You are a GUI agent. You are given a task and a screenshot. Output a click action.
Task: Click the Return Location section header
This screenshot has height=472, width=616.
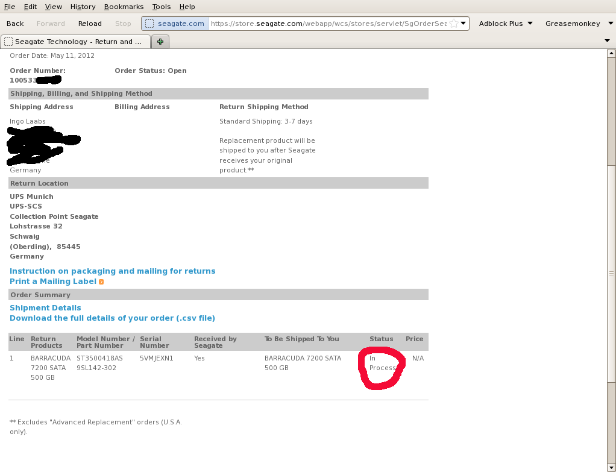point(218,183)
